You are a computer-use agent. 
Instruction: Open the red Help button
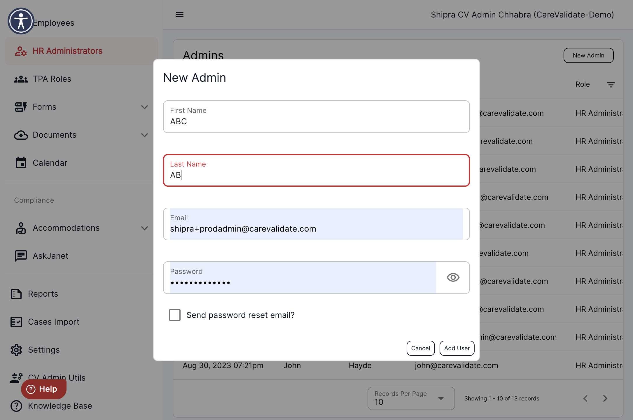pos(44,389)
